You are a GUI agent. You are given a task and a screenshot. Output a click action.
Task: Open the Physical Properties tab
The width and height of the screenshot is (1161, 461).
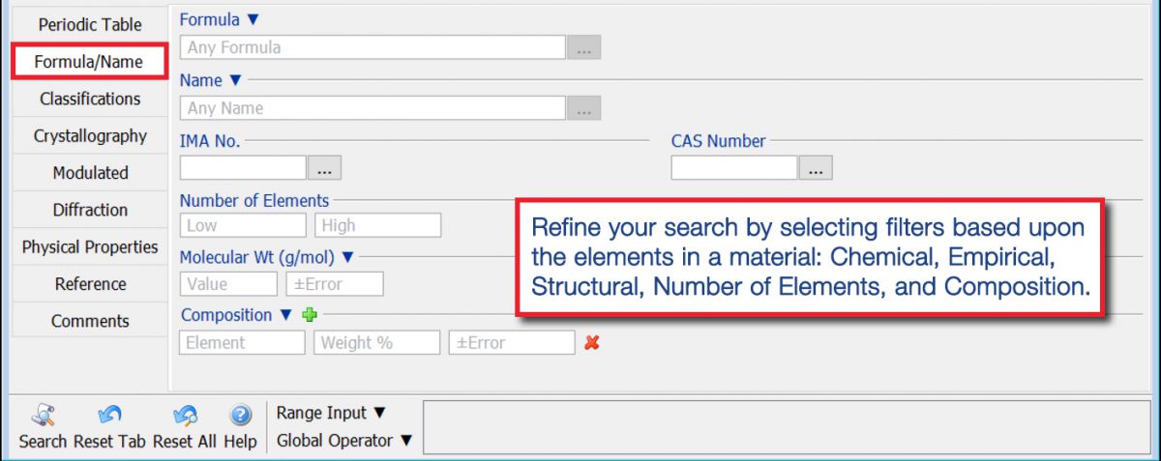click(x=90, y=247)
